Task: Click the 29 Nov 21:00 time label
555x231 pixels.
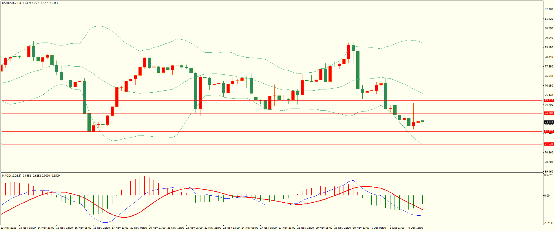Action: point(342,228)
